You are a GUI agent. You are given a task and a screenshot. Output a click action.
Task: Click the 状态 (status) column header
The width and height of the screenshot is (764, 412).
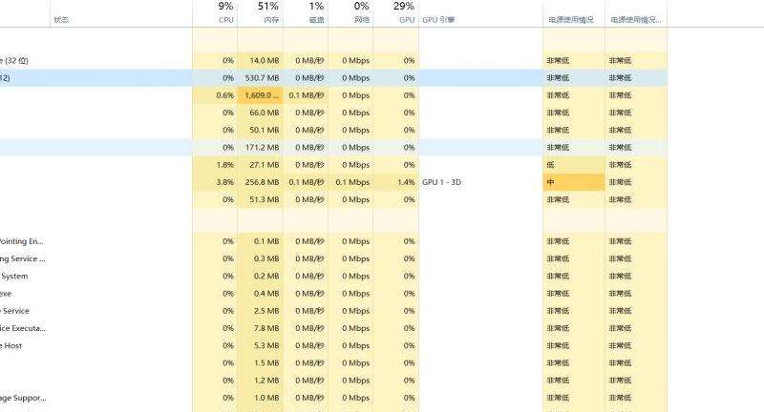pyautogui.click(x=61, y=20)
